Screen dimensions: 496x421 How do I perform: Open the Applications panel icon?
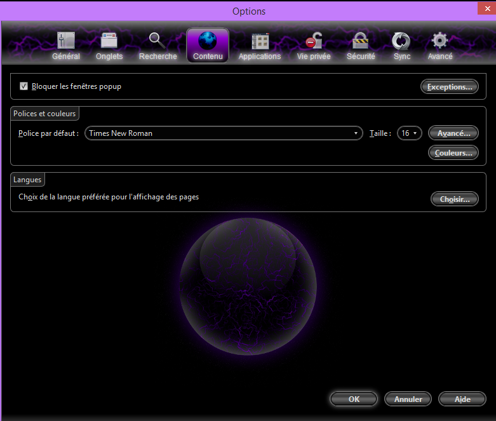coord(260,41)
